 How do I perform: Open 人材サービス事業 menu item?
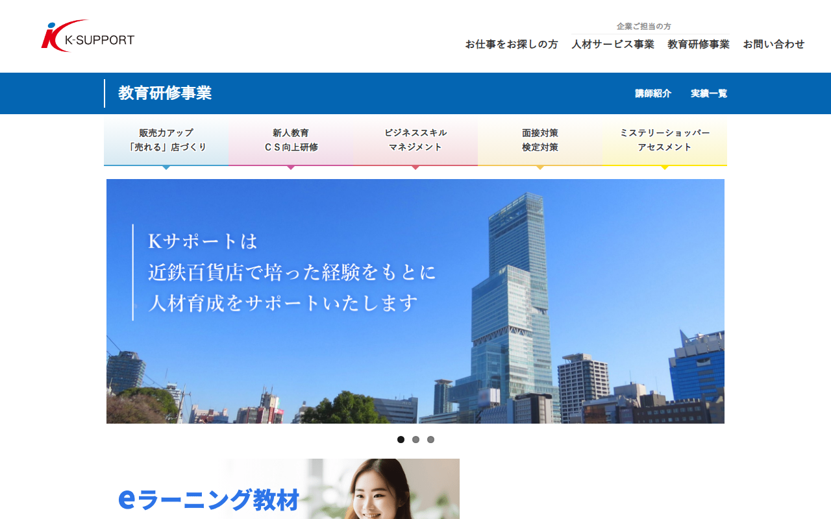click(613, 44)
